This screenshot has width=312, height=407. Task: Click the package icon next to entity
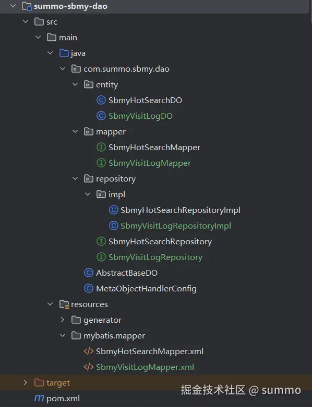pyautogui.click(x=89, y=84)
